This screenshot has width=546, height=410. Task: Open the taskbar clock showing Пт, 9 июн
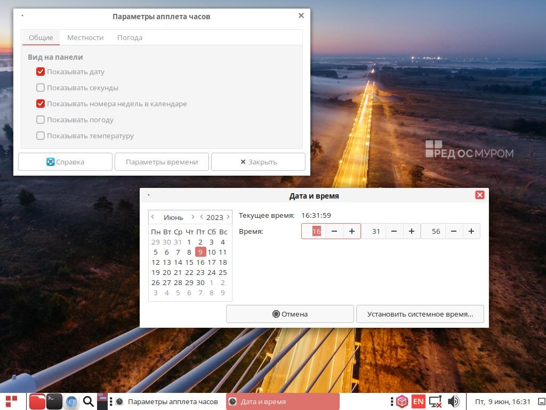tap(502, 401)
